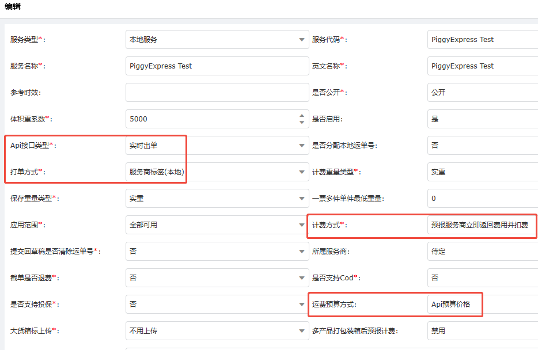Decrease 体积重系数 with the down arrow
This screenshot has height=350, width=538.
tap(302, 122)
